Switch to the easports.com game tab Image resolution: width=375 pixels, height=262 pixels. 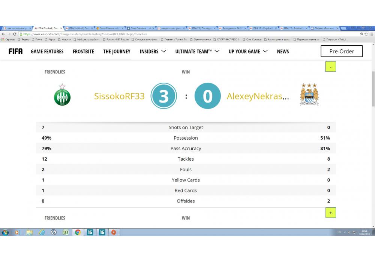171,28
